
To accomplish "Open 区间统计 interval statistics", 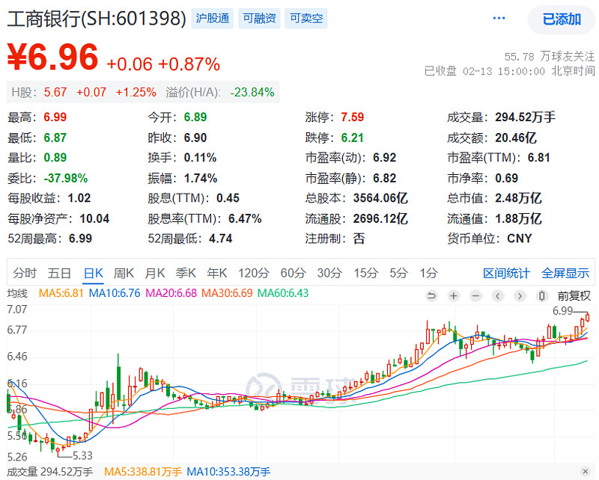I will (506, 273).
